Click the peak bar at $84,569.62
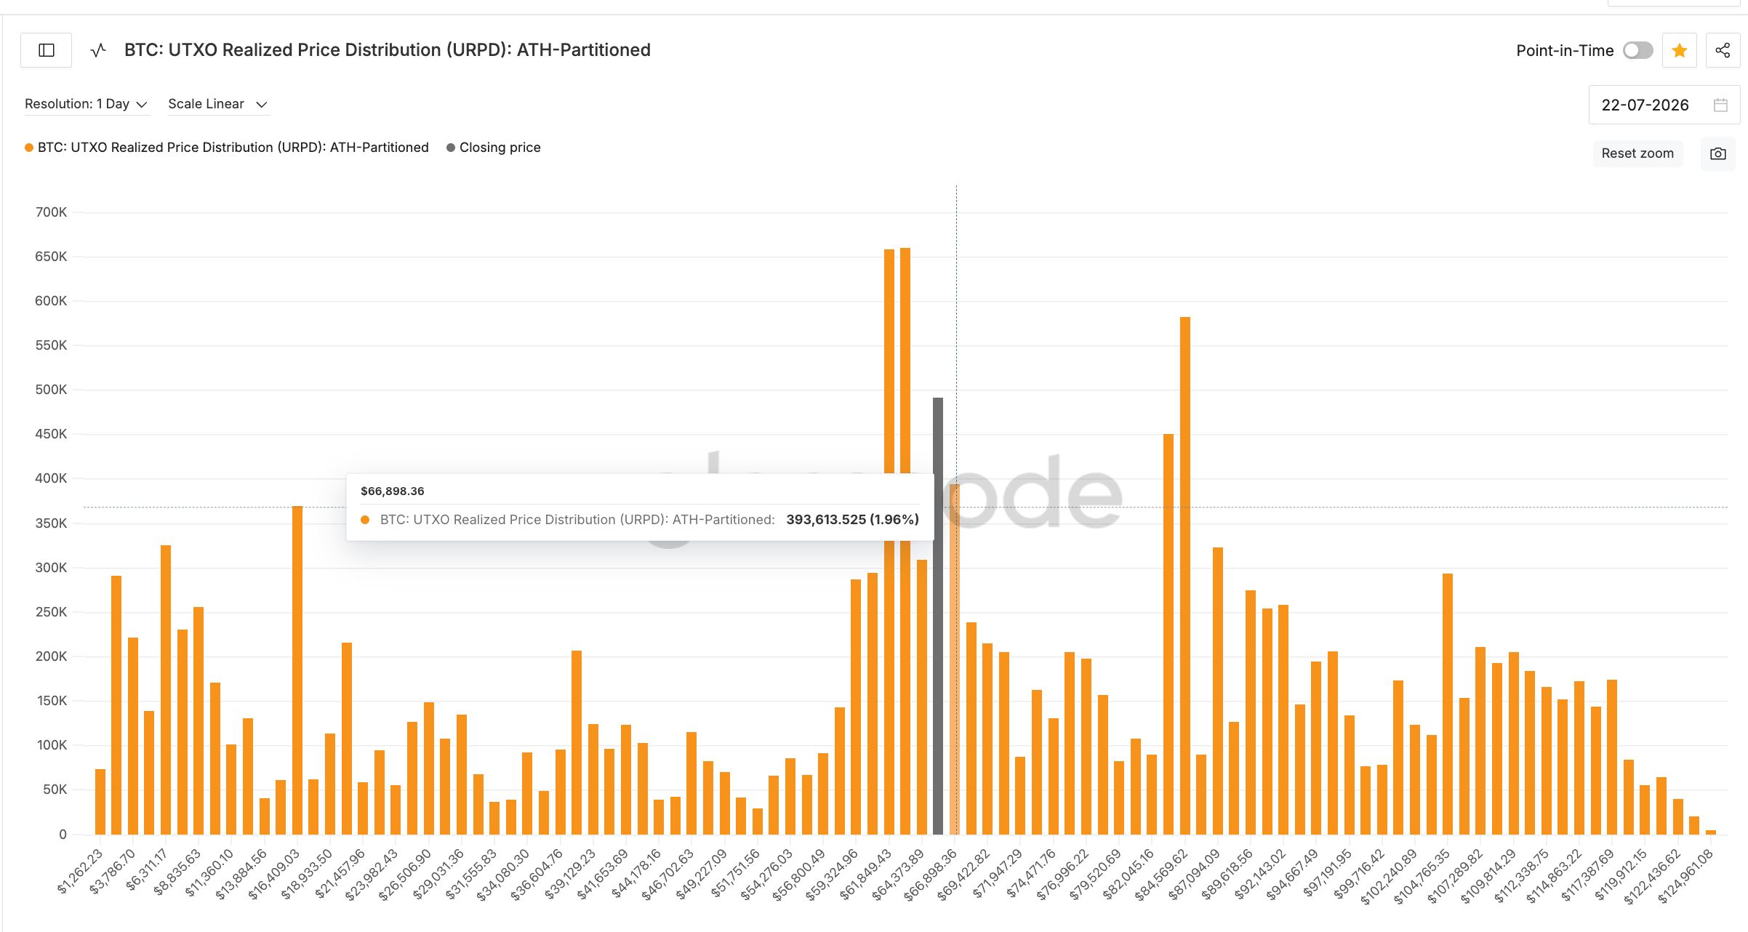The image size is (1748, 932). (1185, 575)
